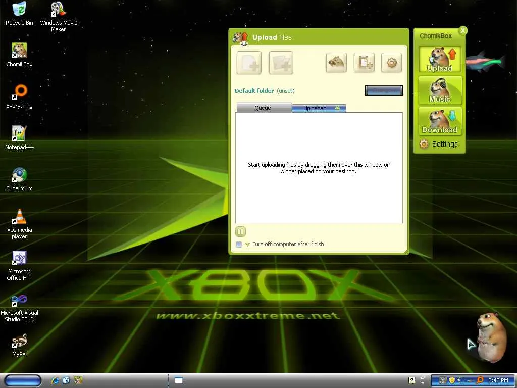The width and height of the screenshot is (517, 388).
Task: Click the pause upload button
Action: (x=240, y=231)
